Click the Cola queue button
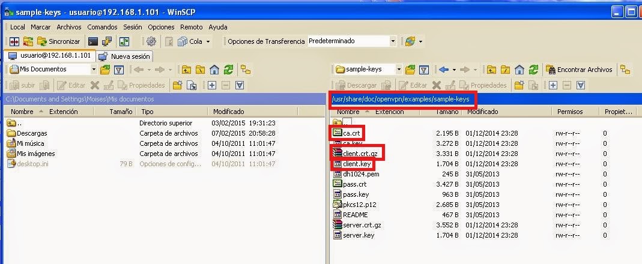642x264 pixels. (191, 41)
